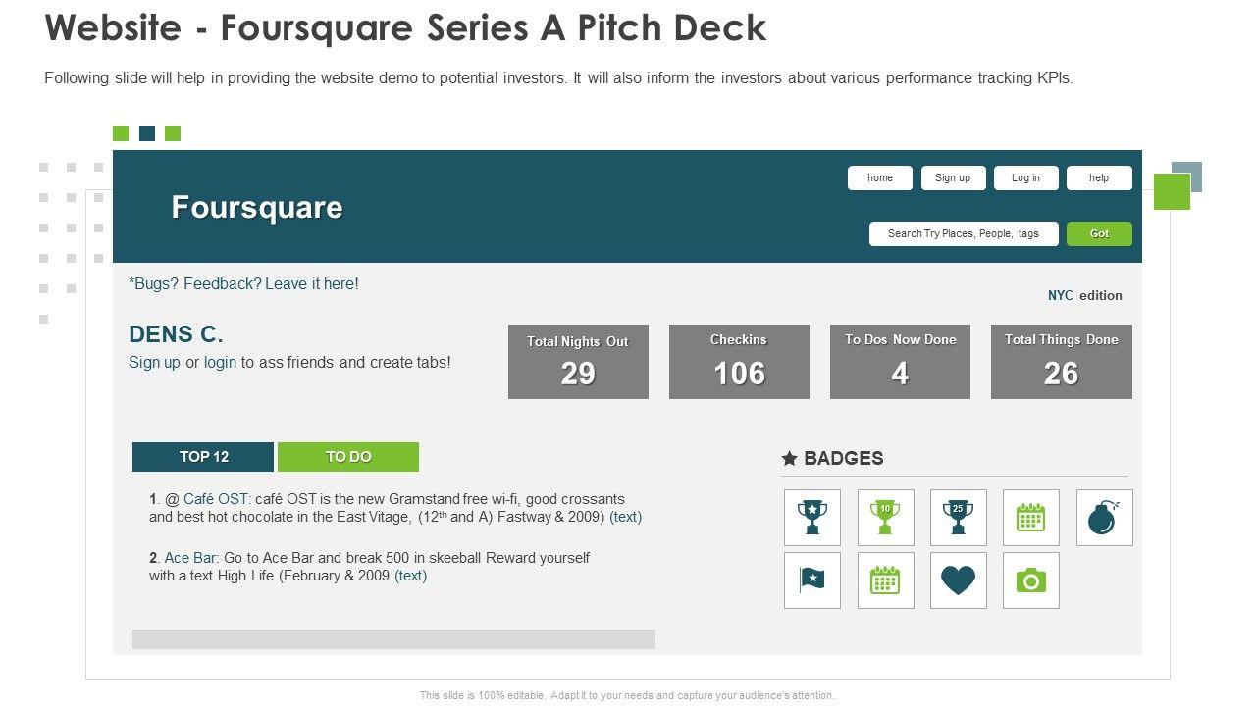Open the help button
The width and height of the screenshot is (1256, 706).
(1099, 177)
